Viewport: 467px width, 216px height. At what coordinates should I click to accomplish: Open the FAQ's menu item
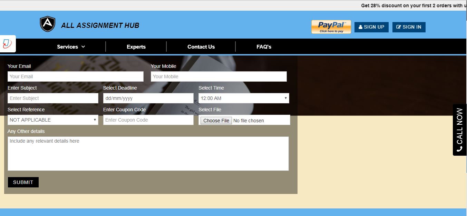tap(264, 47)
